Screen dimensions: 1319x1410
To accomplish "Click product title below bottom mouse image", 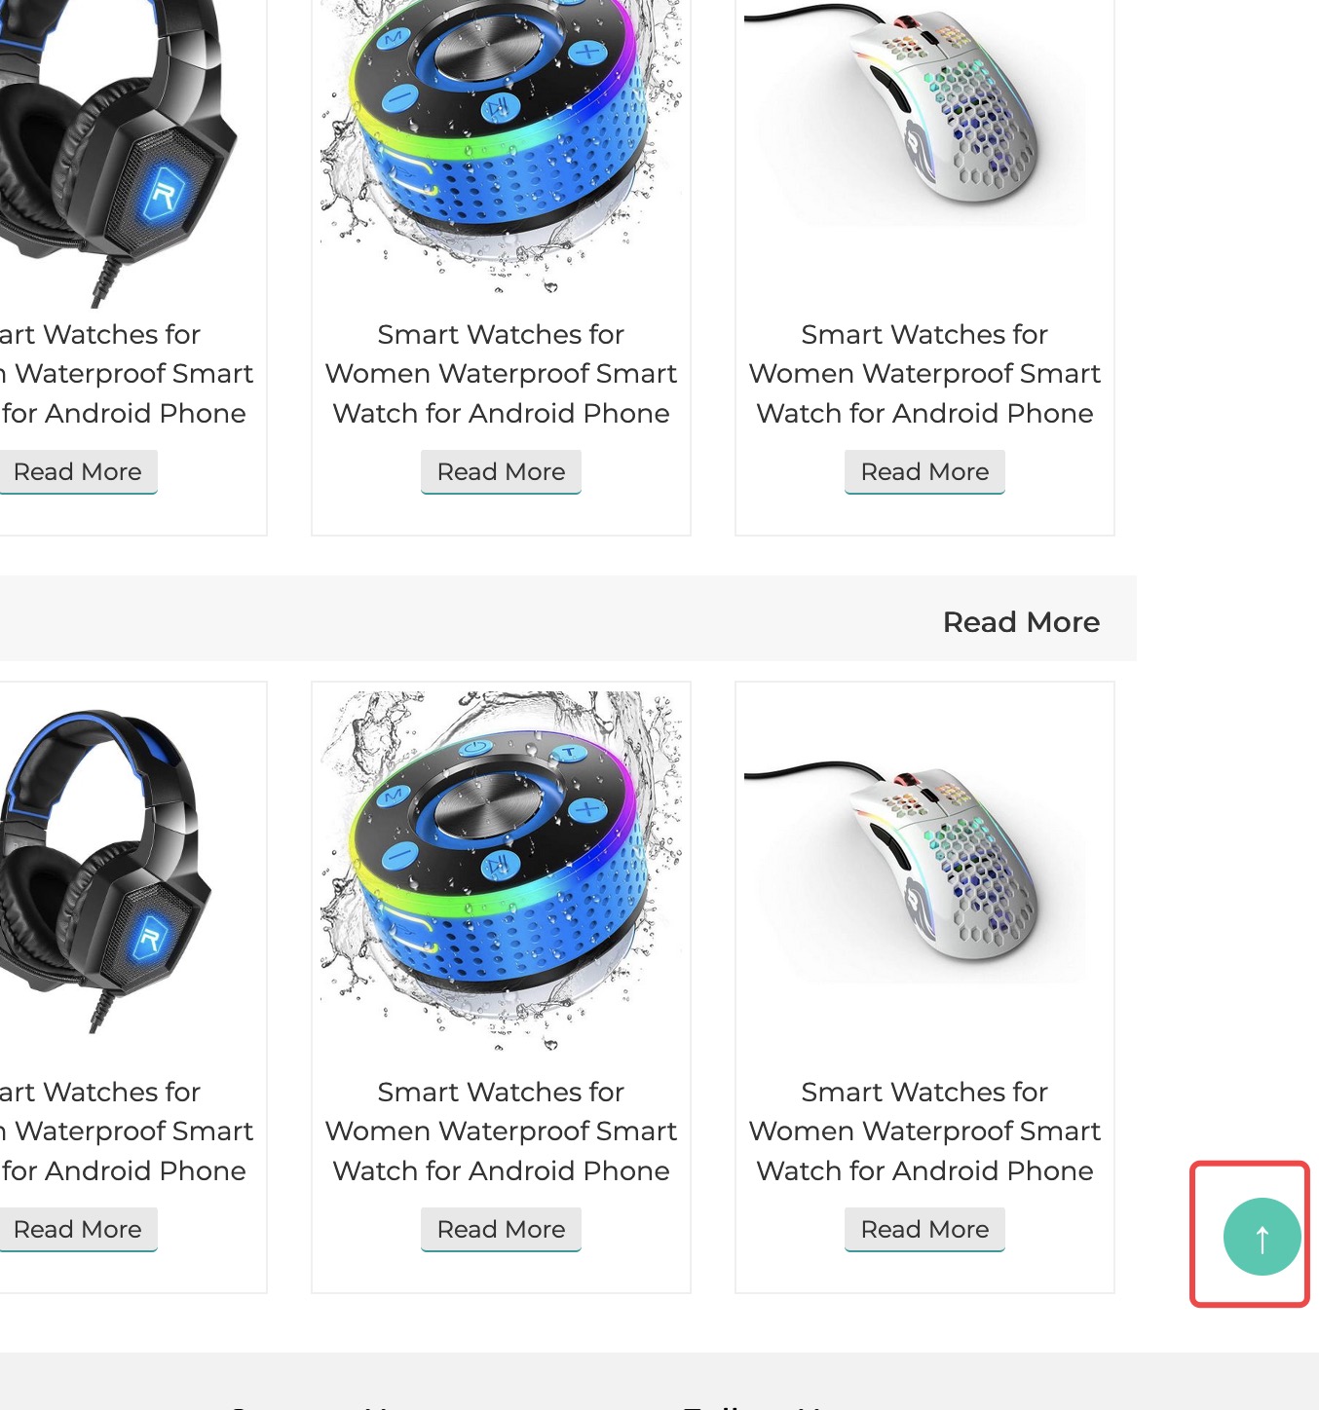I will coord(924,1132).
